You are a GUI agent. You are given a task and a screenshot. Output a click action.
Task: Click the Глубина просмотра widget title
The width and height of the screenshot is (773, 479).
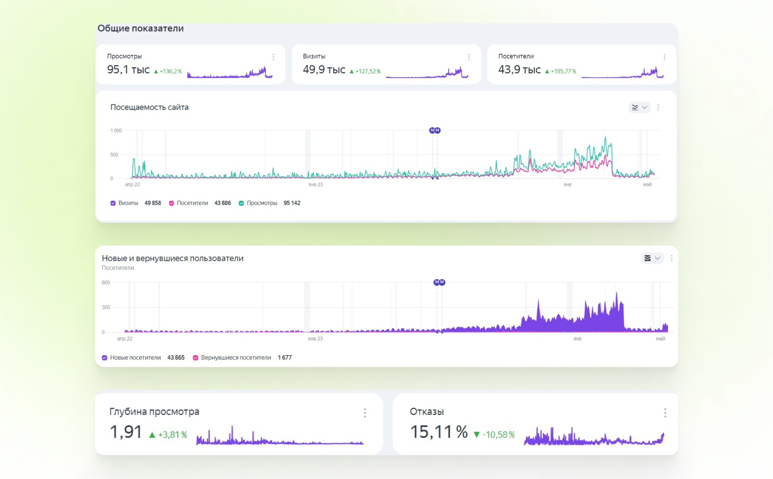[x=154, y=412]
